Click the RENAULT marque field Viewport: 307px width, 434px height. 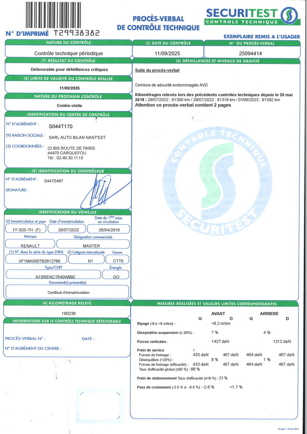pyautogui.click(x=30, y=245)
